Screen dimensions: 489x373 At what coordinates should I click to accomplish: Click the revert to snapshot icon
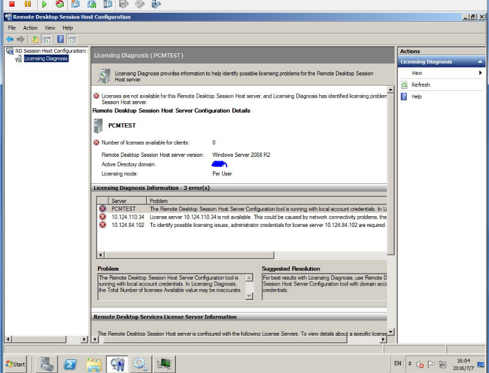coord(92,4)
